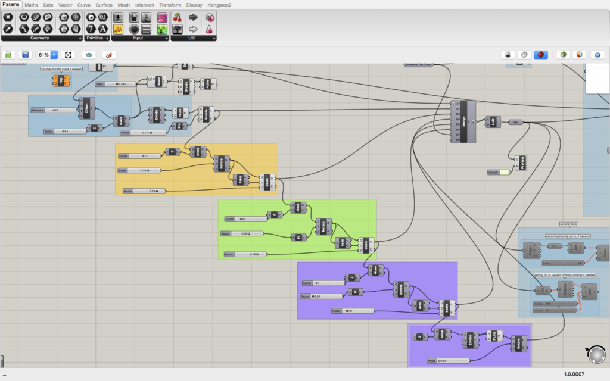Screen dimensions: 610x381
Task: Save the definition with the floppy disk icon
Action: 25,55
